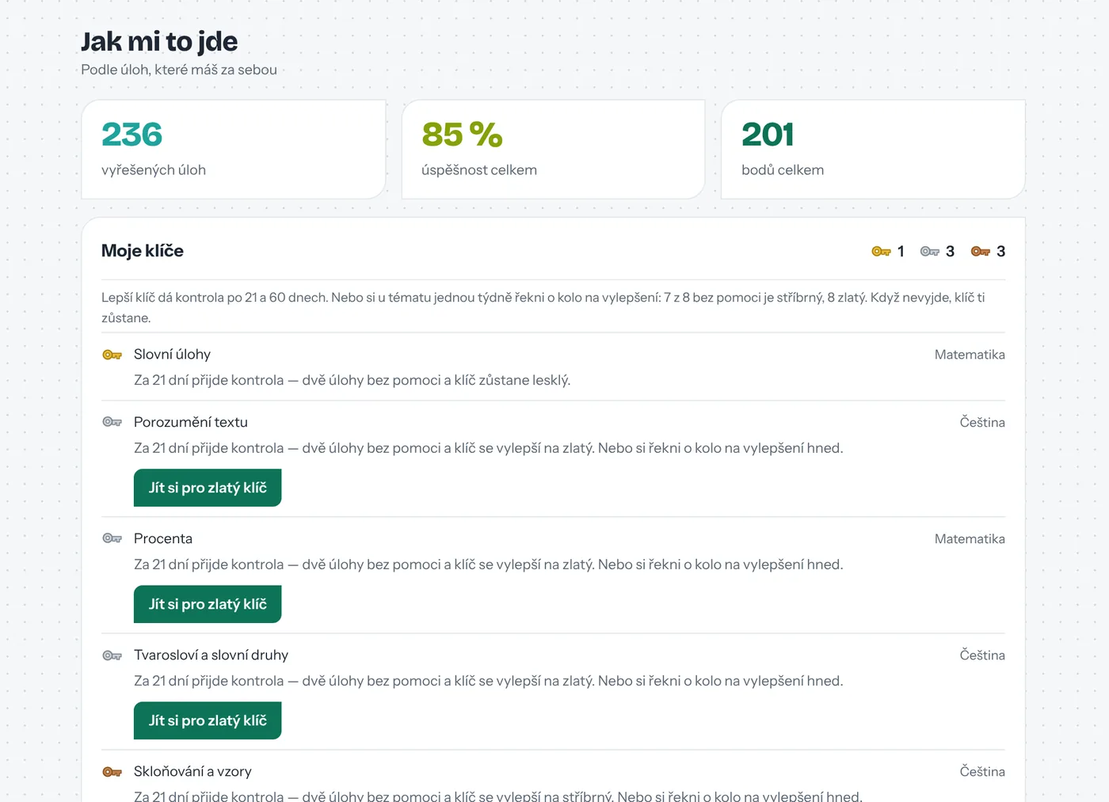Screen dimensions: 1109x802
Task: Click the Moje klíče section title
Action: point(143,251)
